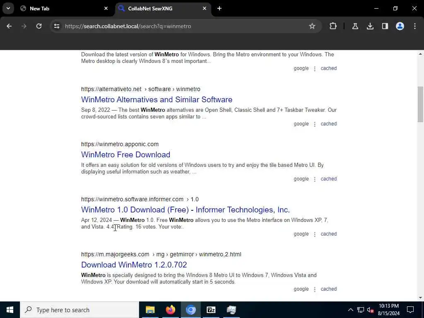Open the last pinned app on the taskbar
The width and height of the screenshot is (424, 318).
pyautogui.click(x=231, y=310)
